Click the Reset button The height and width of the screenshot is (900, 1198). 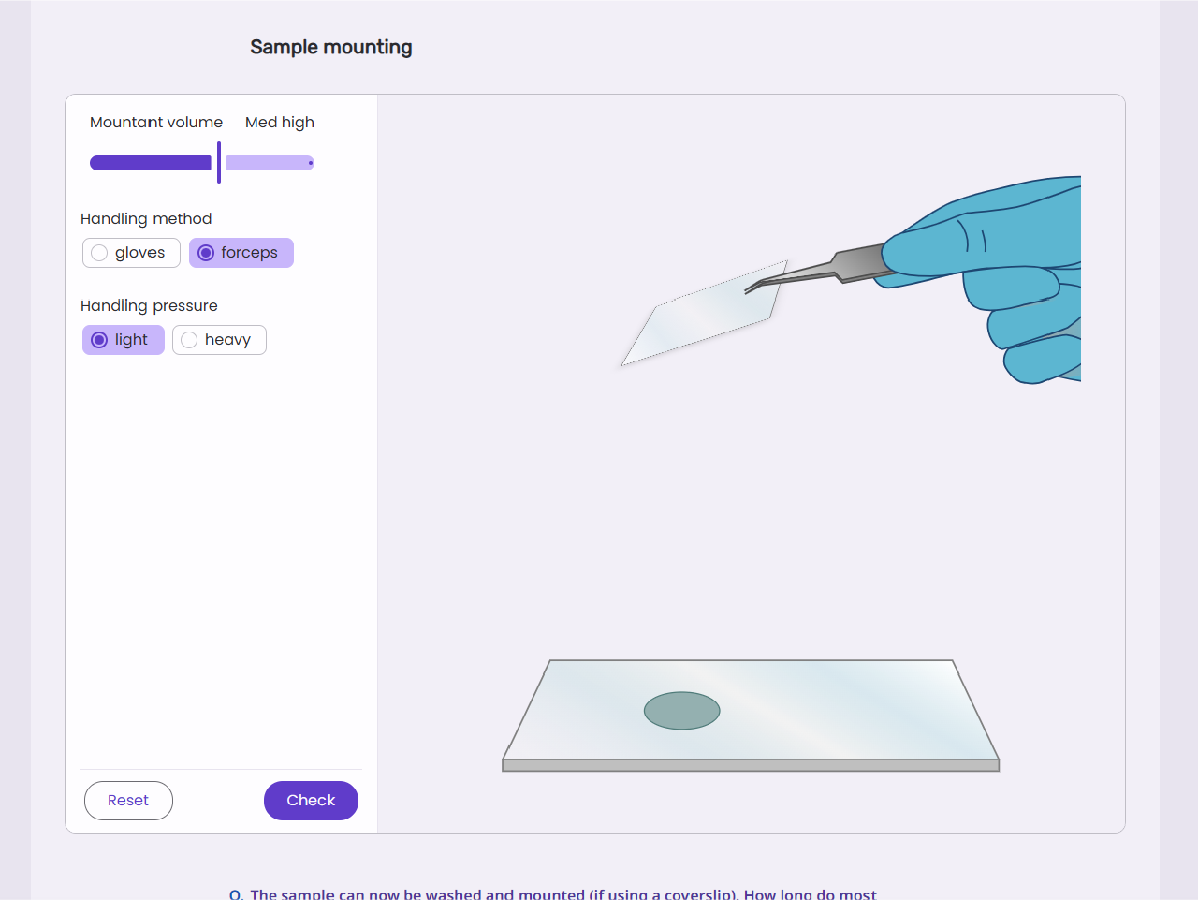click(128, 801)
